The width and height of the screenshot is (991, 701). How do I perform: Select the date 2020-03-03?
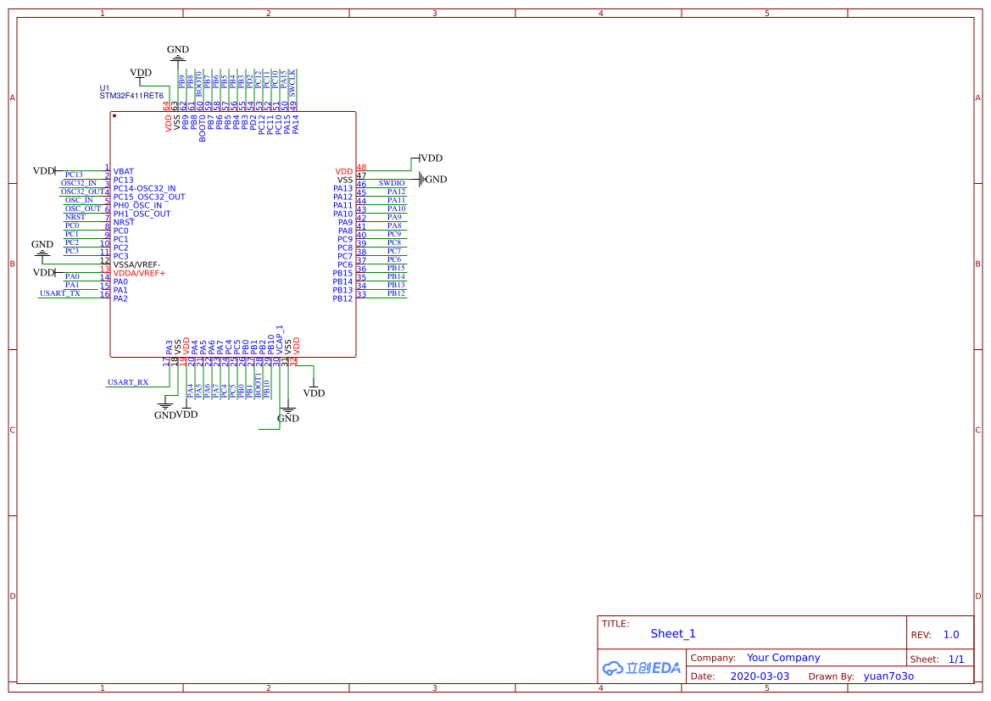pos(760,676)
